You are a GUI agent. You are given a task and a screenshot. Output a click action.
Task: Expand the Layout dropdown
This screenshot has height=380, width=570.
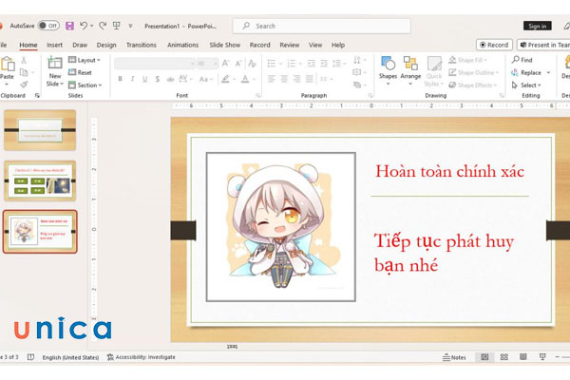click(84, 60)
